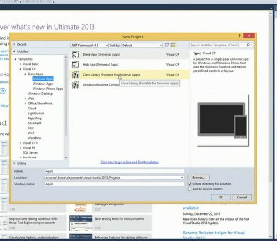
Task: Select Silverlight template category
Action: click(x=35, y=123)
